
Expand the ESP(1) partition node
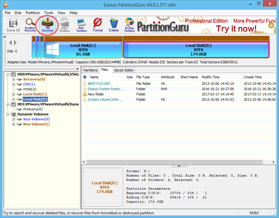click(x=13, y=84)
